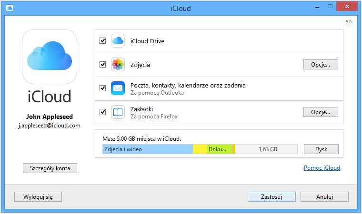Minimize the iCloud window
Image resolution: width=362 pixels, height=214 pixels.
tap(317, 7)
